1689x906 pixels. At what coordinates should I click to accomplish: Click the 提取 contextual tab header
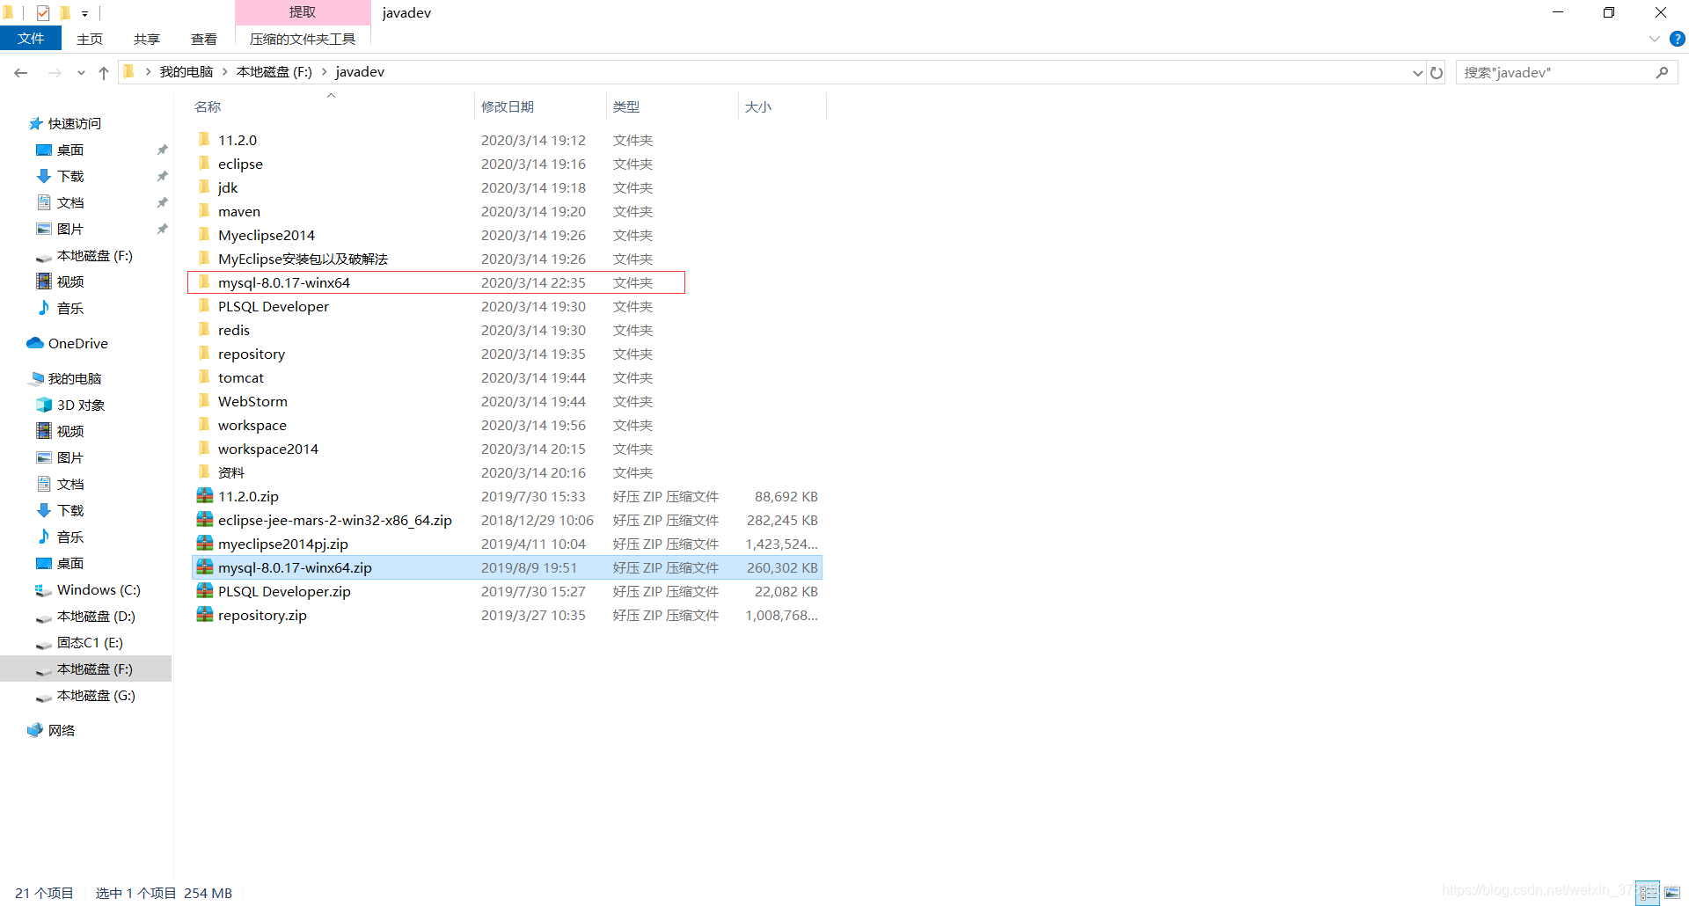click(x=303, y=12)
